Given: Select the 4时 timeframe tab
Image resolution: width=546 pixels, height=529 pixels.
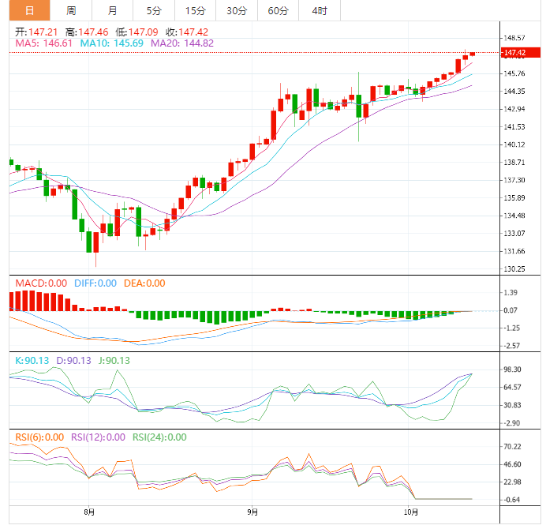Looking at the screenshot, I should pos(320,10).
